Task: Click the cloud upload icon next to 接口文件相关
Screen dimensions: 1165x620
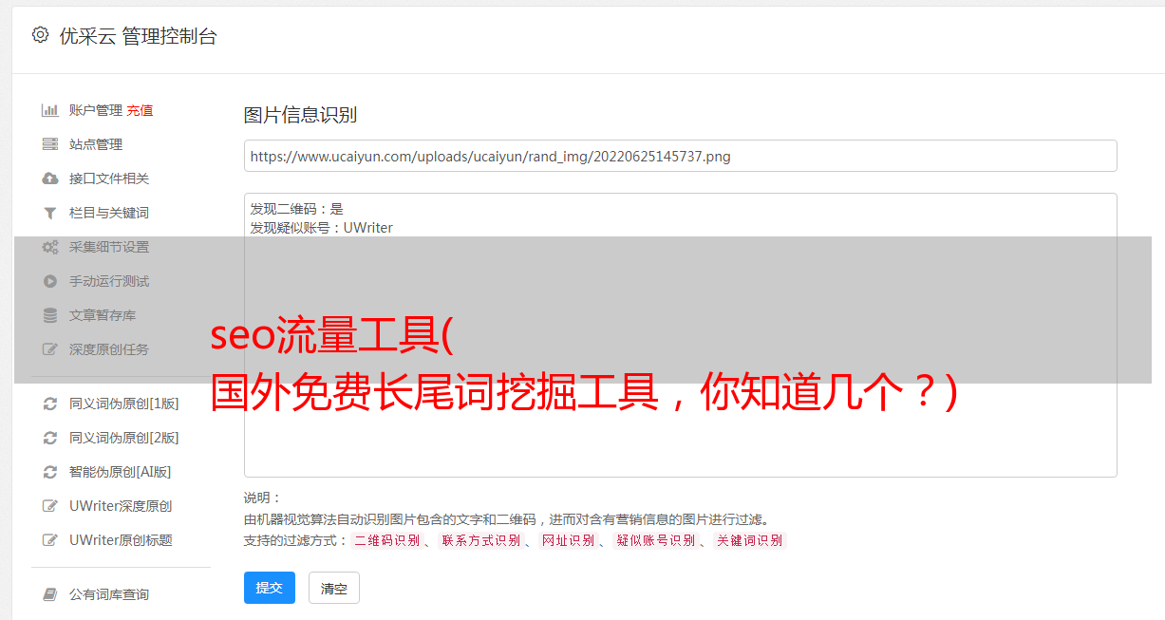Action: coord(50,178)
